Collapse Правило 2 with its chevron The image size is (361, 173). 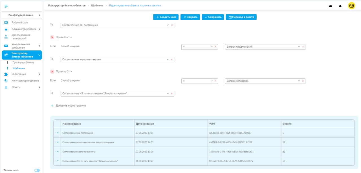[71, 37]
